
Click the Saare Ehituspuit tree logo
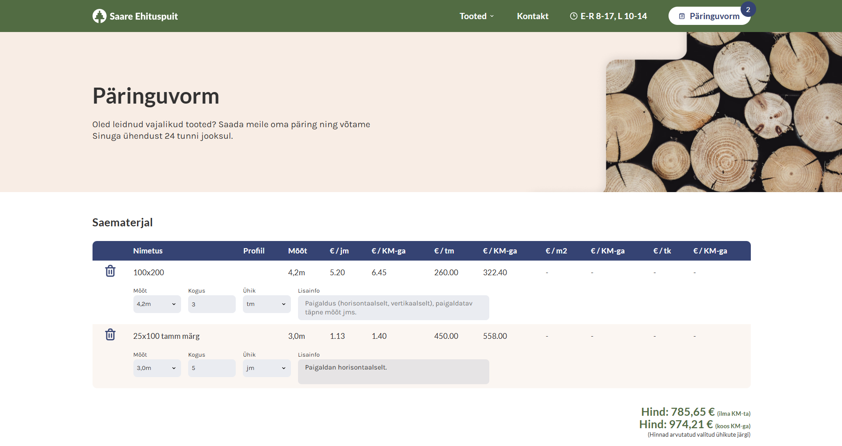tap(99, 16)
